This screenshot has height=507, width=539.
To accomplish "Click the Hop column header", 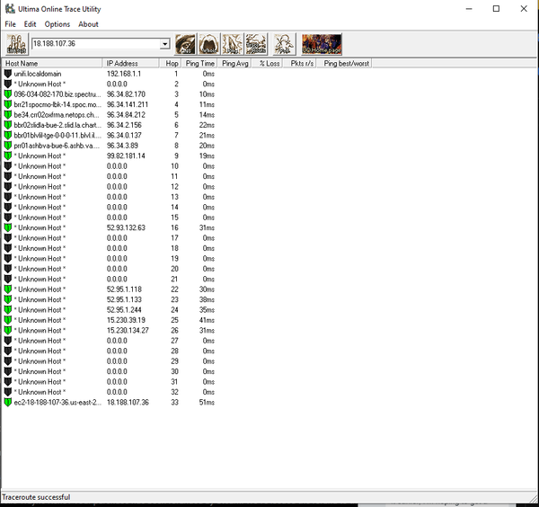I will (171, 63).
